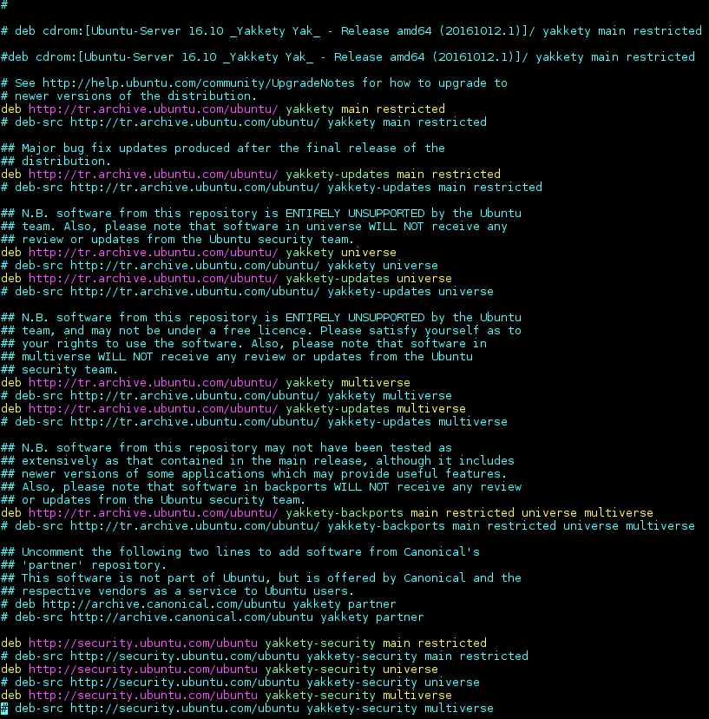Click 'newer versions of some applications' comment line
The image size is (709, 719).
point(254,474)
